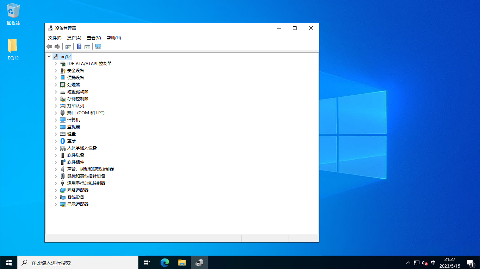This screenshot has height=269, width=480.
Task: Open the notification center in the taskbar
Action: point(470,263)
